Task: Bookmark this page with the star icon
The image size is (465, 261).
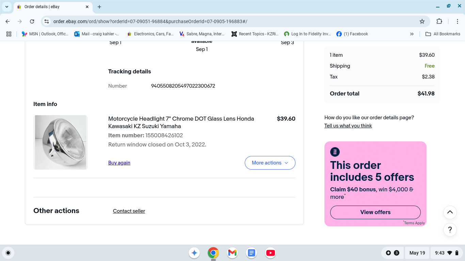Action: pyautogui.click(x=422, y=21)
